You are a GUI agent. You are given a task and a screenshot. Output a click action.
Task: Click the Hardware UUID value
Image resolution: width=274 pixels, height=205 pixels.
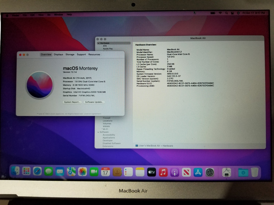coord(190,83)
